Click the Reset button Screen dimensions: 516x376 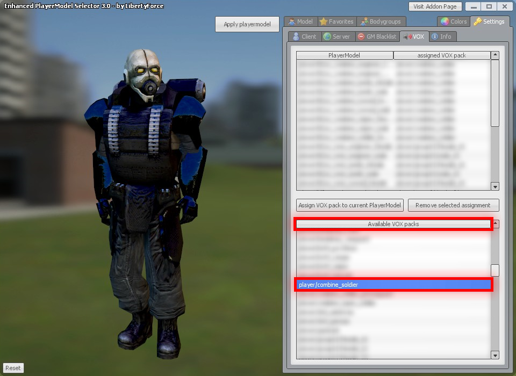(x=13, y=368)
